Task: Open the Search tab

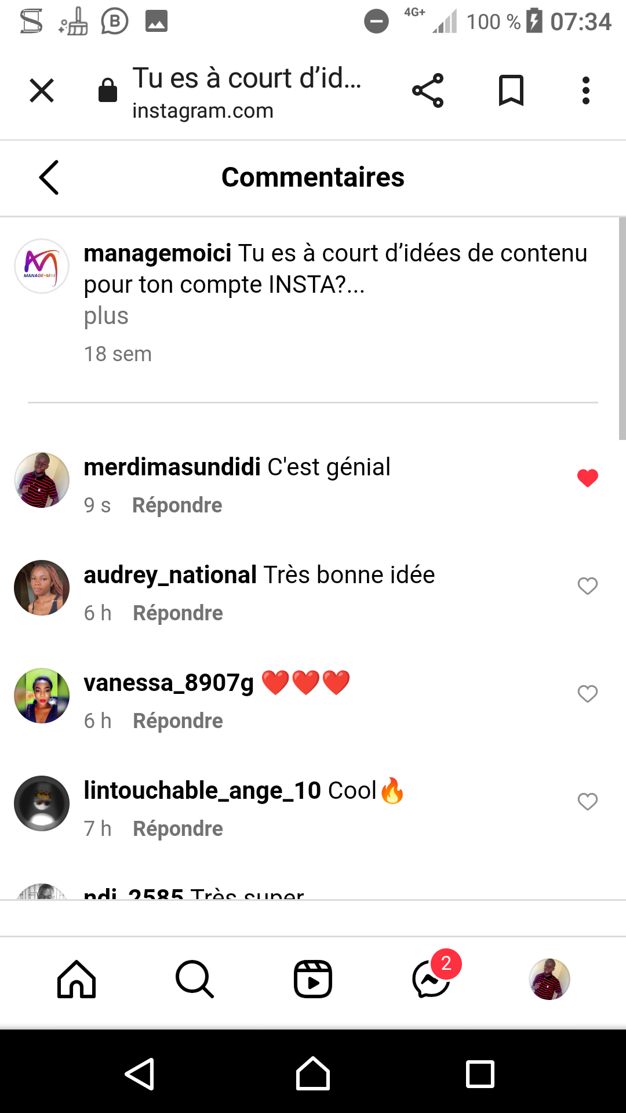Action: [195, 980]
